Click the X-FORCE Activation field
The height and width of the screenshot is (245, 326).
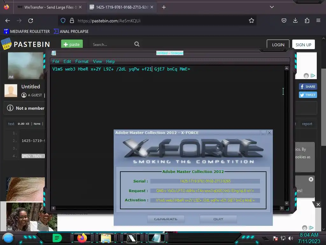[x=205, y=200]
